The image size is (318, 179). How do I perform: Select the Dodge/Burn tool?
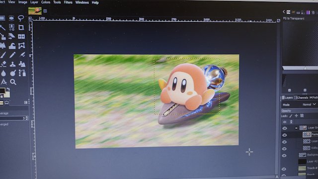click(13, 73)
